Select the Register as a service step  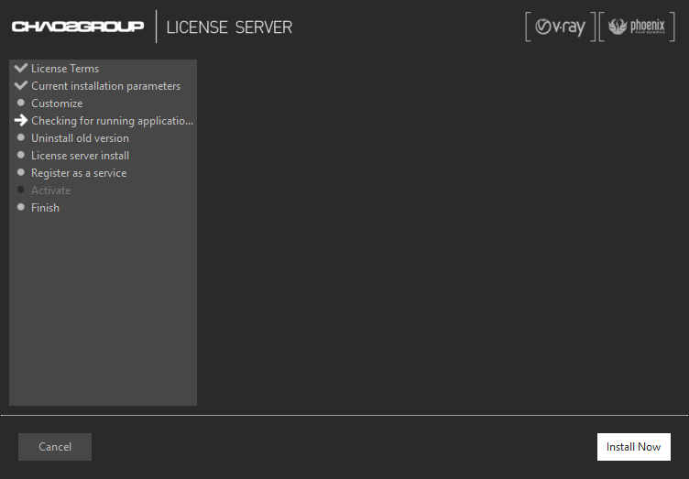[79, 173]
